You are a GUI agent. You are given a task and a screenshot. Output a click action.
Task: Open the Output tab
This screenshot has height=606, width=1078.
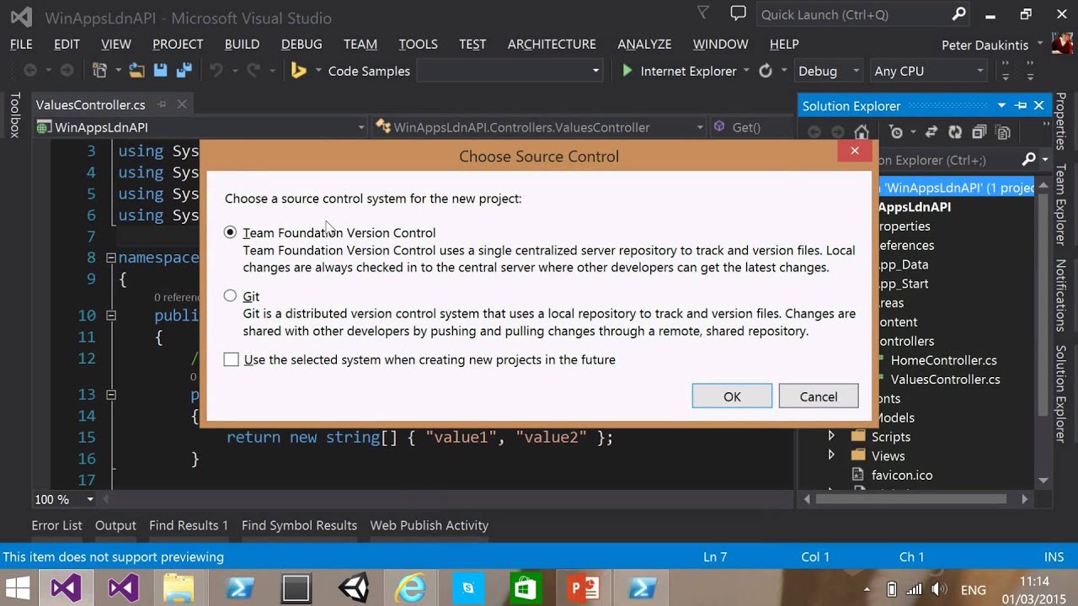click(x=115, y=525)
